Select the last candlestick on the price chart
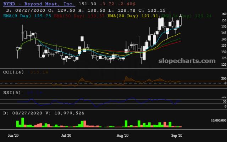 coord(181,20)
